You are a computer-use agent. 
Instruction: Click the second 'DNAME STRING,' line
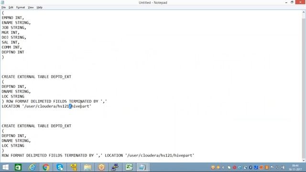coord(16,140)
